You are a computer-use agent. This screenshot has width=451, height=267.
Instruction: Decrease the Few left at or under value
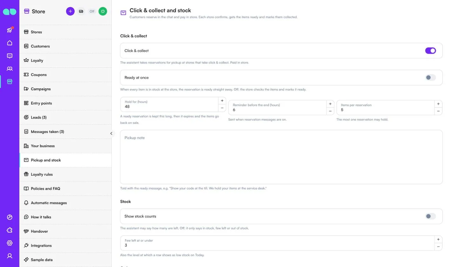tap(438, 247)
